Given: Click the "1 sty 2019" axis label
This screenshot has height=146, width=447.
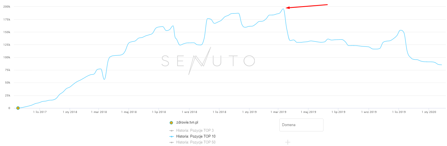Looking at the screenshot, I should click(249, 112).
